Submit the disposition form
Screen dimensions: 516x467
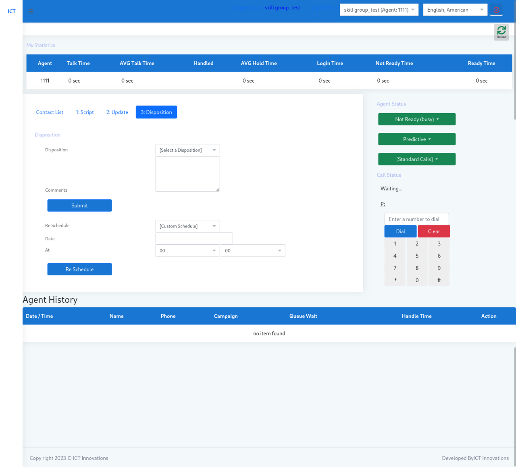point(79,205)
